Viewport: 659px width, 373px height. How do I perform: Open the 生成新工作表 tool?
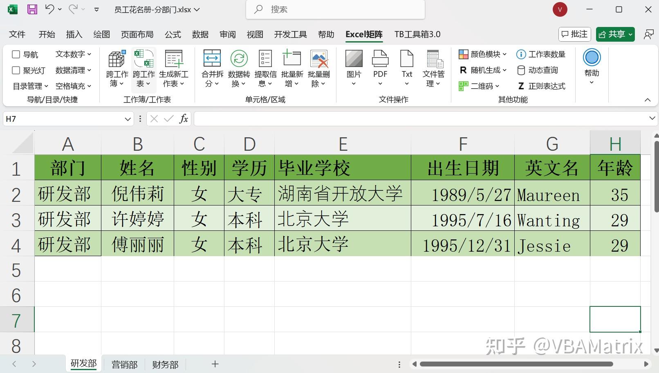(x=174, y=60)
